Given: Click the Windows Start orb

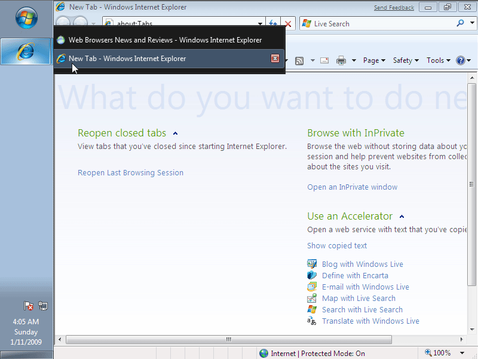Looking at the screenshot, I should point(26,19).
